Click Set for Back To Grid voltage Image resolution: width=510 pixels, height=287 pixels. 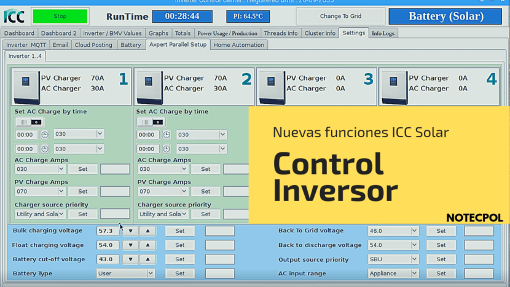(441, 230)
